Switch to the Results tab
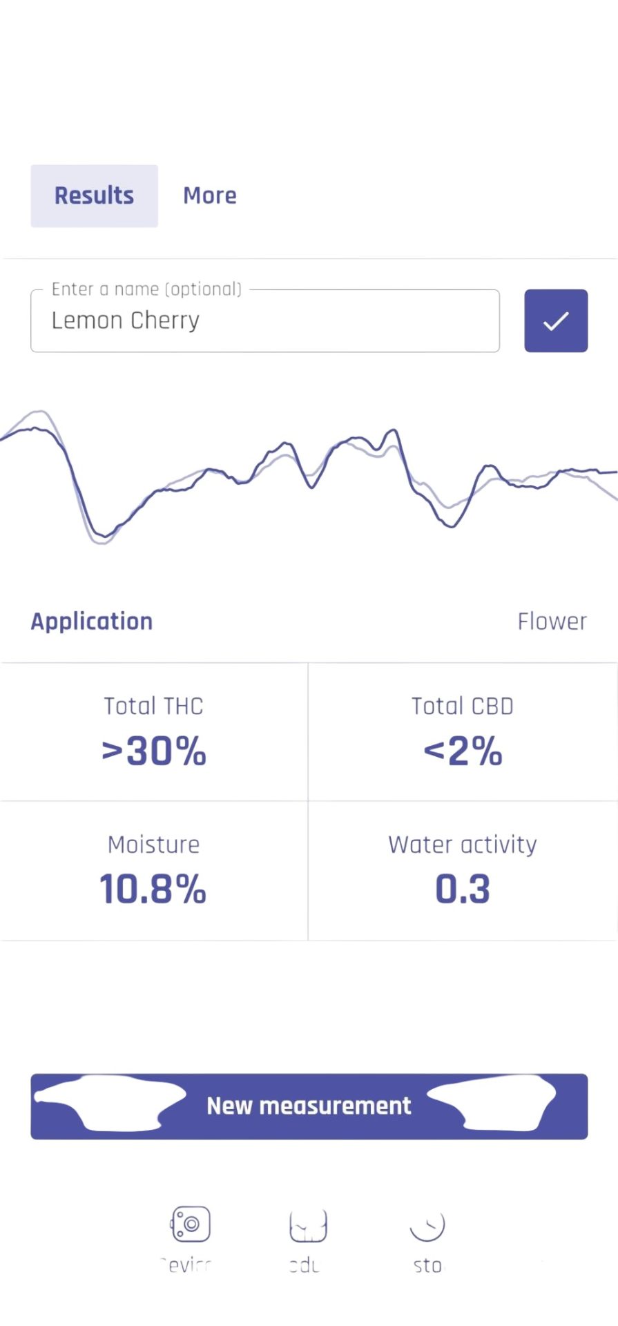This screenshot has height=1326, width=618. [94, 195]
